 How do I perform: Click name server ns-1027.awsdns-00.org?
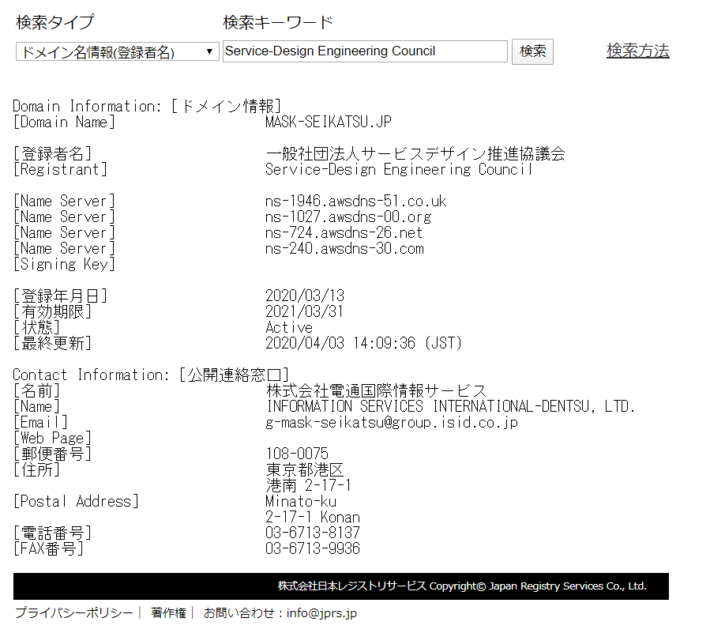click(x=348, y=217)
